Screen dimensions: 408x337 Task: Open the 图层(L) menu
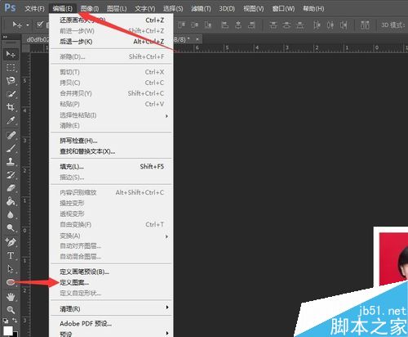tap(117, 9)
